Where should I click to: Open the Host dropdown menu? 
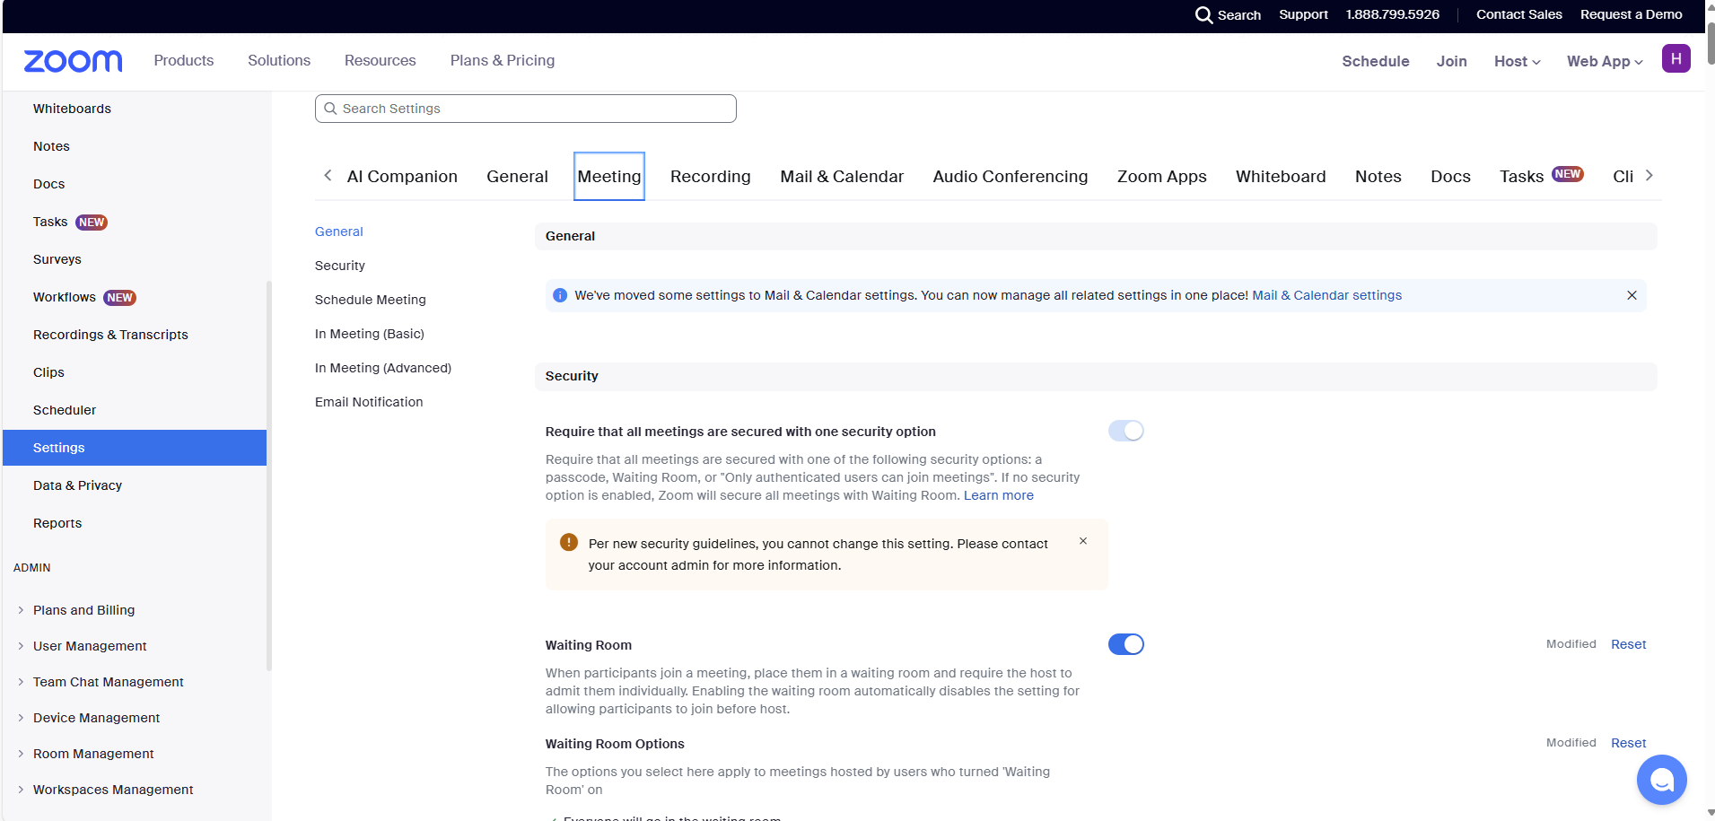pos(1517,61)
